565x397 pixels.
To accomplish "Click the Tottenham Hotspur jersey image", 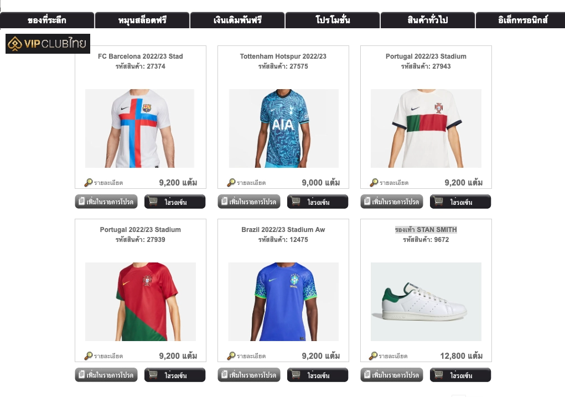I will point(283,128).
